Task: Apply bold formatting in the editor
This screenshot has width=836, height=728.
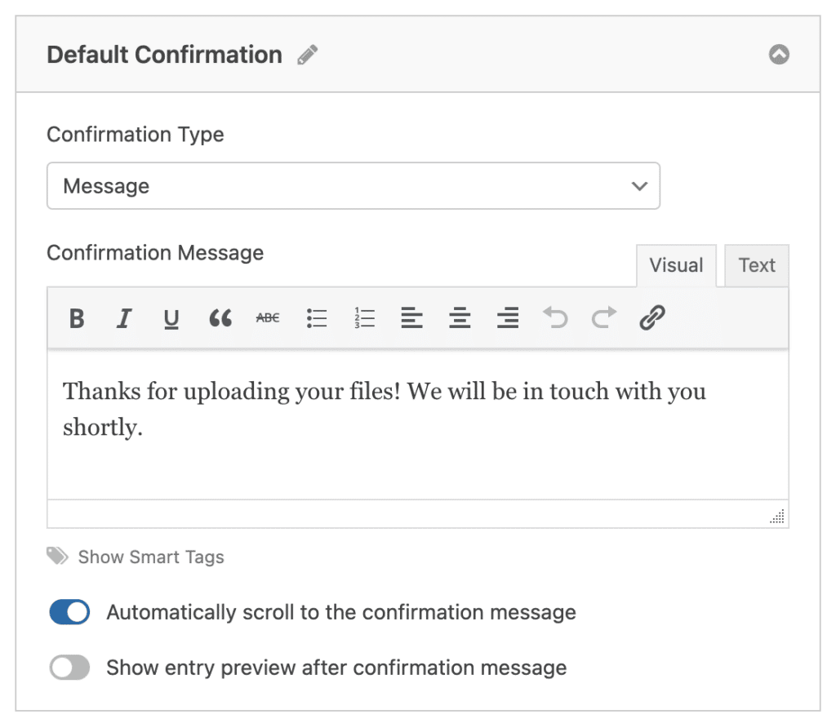Action: [x=76, y=318]
